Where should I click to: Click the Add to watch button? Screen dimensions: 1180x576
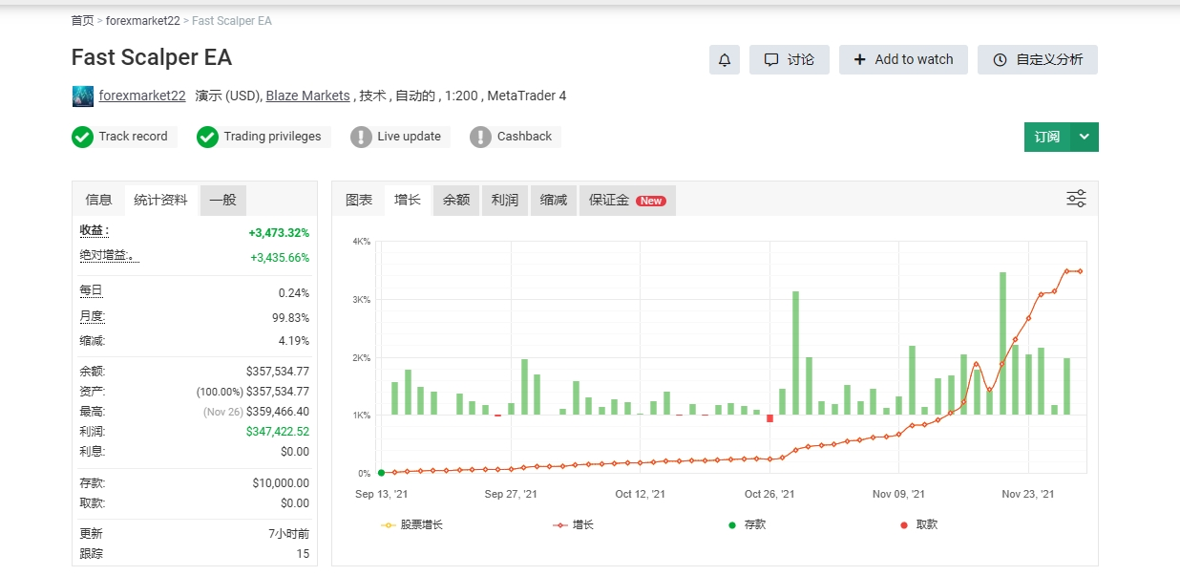click(903, 59)
